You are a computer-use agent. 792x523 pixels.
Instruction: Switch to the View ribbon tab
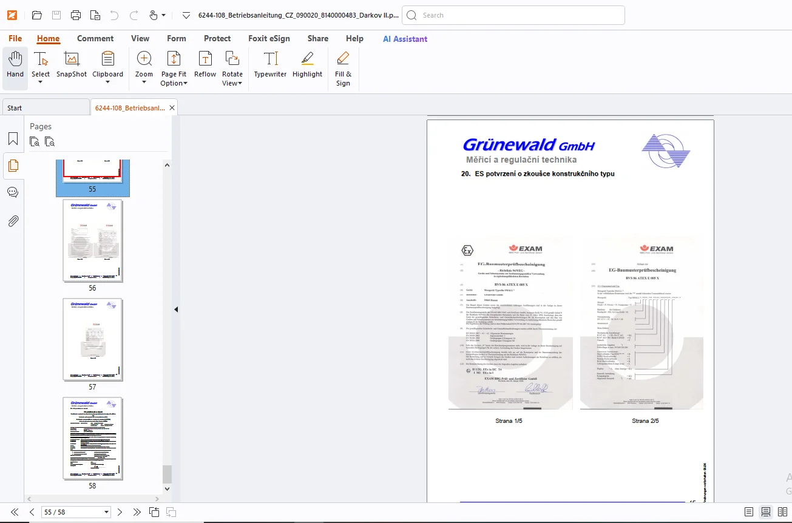click(x=140, y=38)
